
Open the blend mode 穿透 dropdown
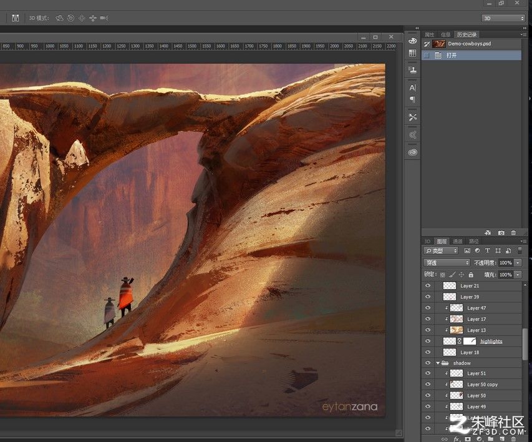tap(447, 263)
